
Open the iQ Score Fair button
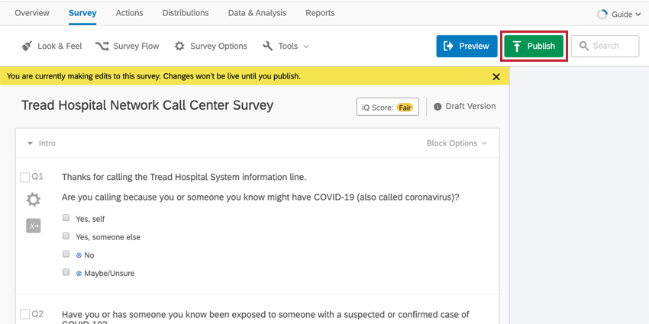point(387,107)
